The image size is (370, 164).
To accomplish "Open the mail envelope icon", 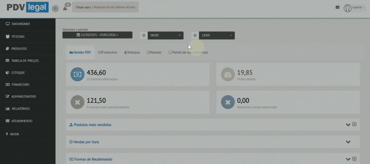I will coord(337,7).
